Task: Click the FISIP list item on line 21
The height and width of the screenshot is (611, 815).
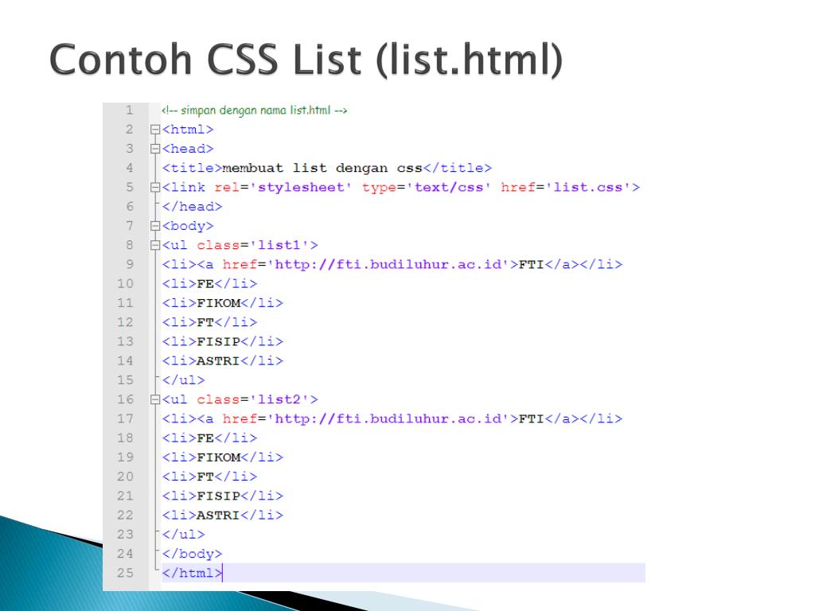Action: pos(223,496)
